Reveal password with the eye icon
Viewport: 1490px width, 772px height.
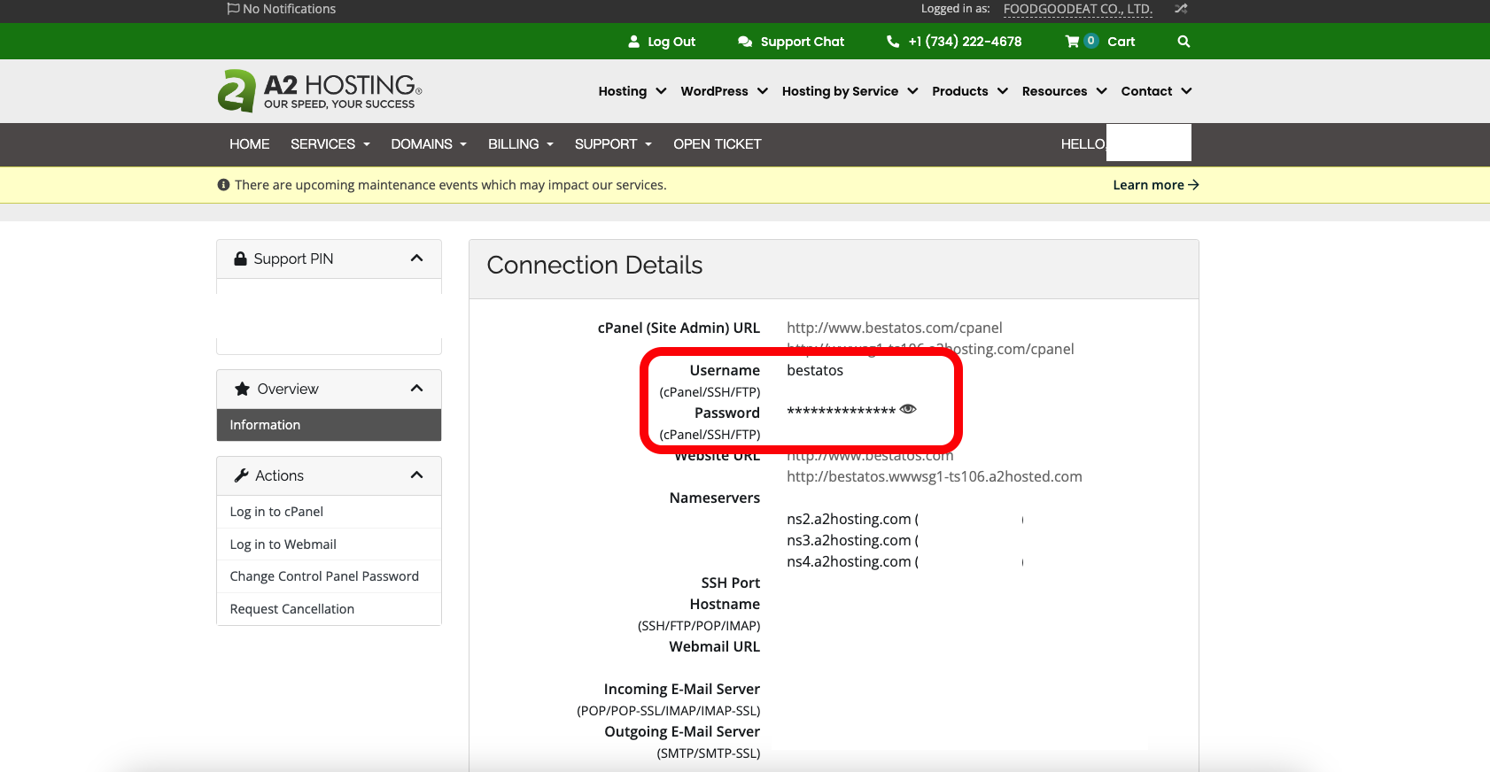point(908,409)
